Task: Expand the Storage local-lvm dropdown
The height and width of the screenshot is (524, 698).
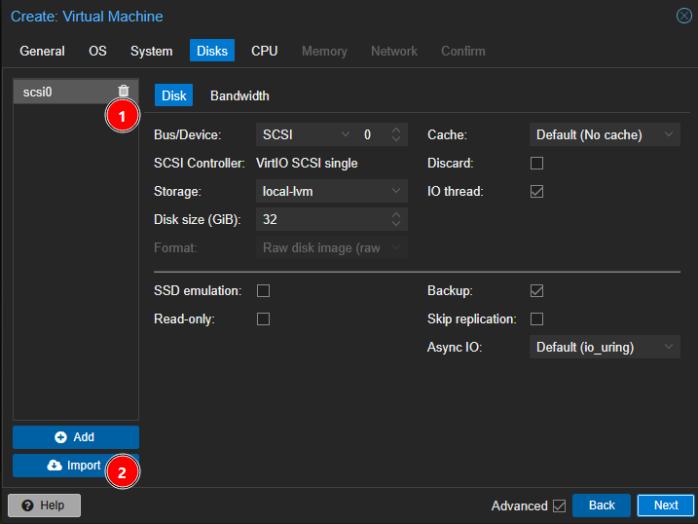Action: tap(332, 191)
